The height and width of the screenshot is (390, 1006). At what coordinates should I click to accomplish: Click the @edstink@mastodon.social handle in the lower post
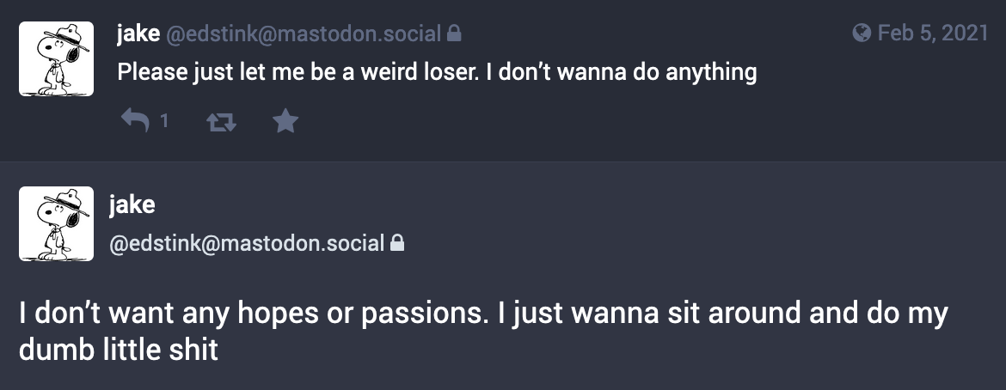[x=247, y=244]
